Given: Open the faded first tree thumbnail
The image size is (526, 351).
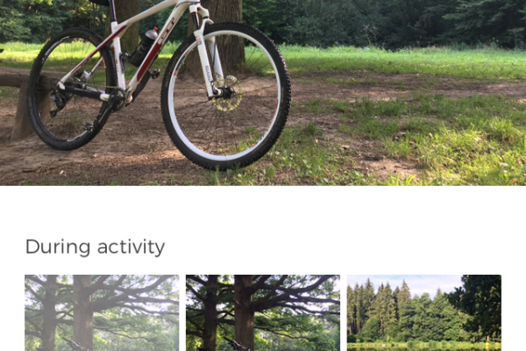Looking at the screenshot, I should (102, 312).
